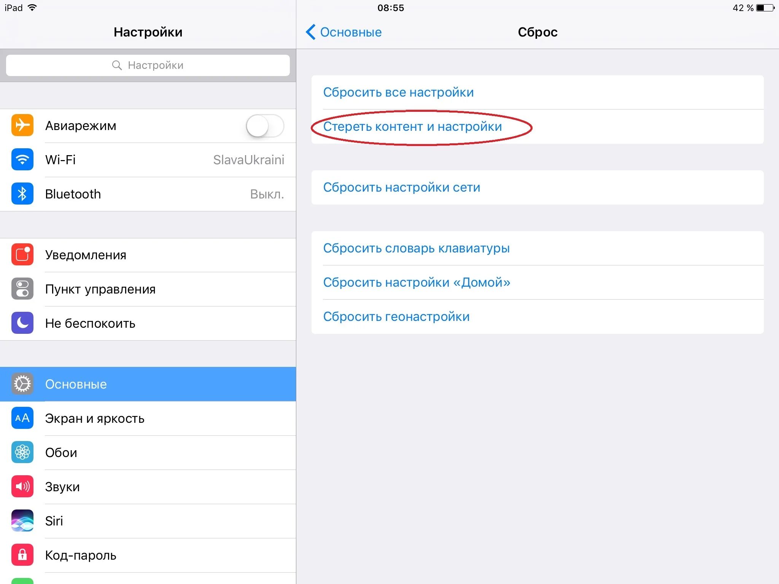Select Основные in the settings sidebar
779x584 pixels.
tap(148, 384)
